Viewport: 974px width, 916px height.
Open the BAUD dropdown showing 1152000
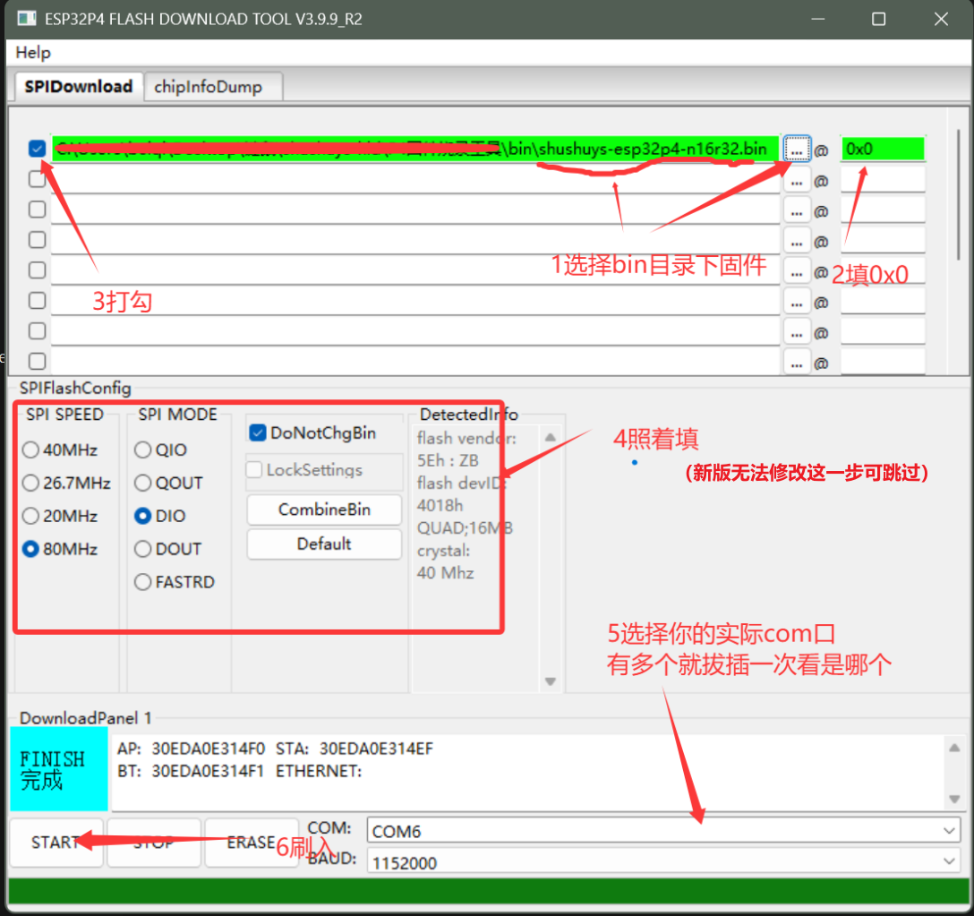point(663,862)
